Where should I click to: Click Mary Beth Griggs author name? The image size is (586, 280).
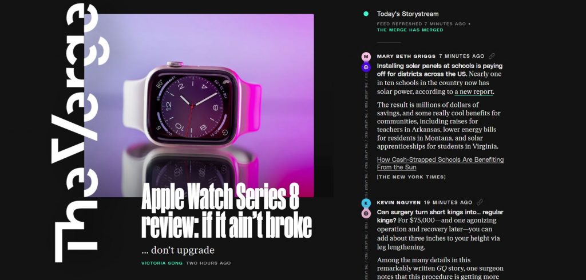pos(406,56)
